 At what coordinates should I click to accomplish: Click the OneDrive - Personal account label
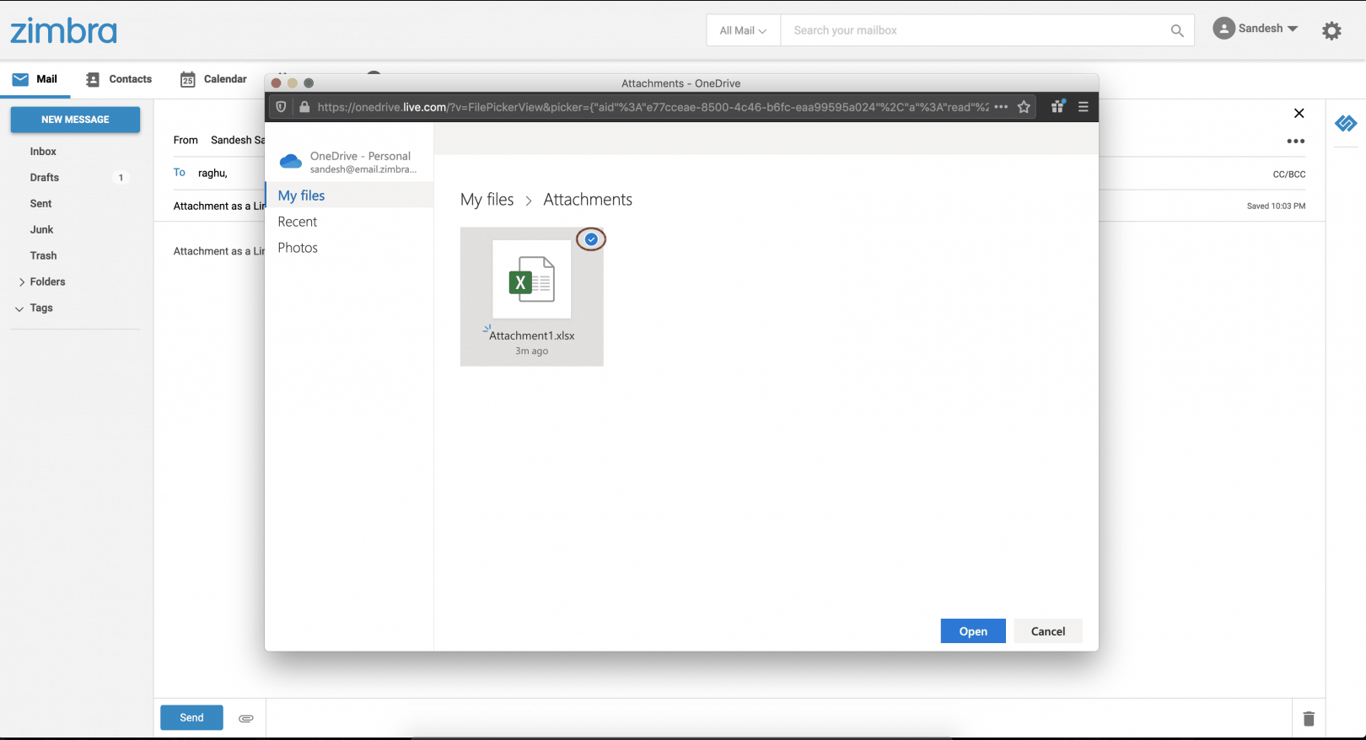point(360,156)
